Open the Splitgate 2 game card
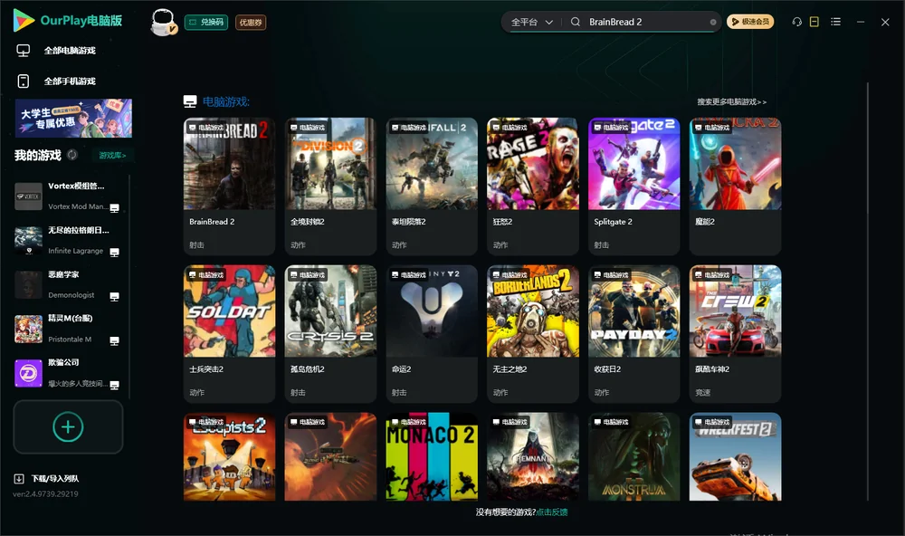The height and width of the screenshot is (536, 905). [634, 186]
